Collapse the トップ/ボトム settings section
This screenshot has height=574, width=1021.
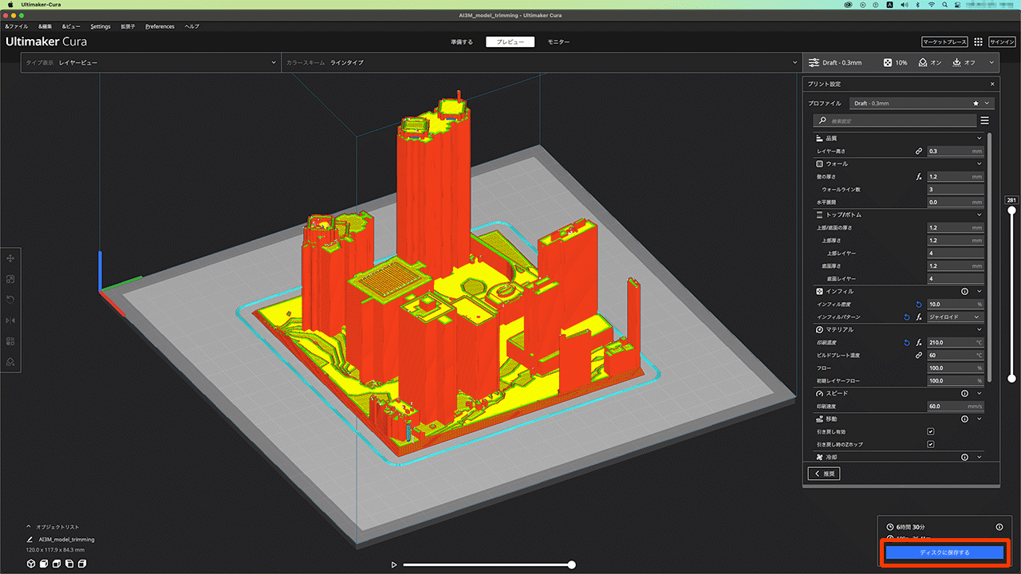[x=980, y=214]
